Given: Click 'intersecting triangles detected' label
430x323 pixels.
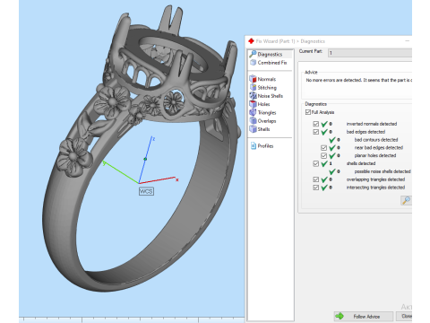Looking at the screenshot, I should point(375,188).
